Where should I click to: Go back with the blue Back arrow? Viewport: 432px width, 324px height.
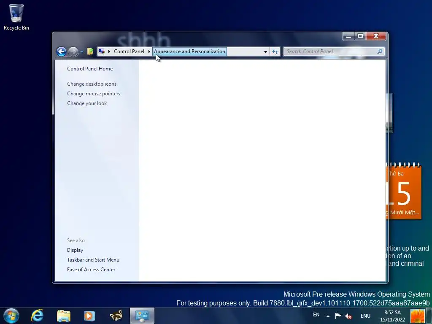61,51
